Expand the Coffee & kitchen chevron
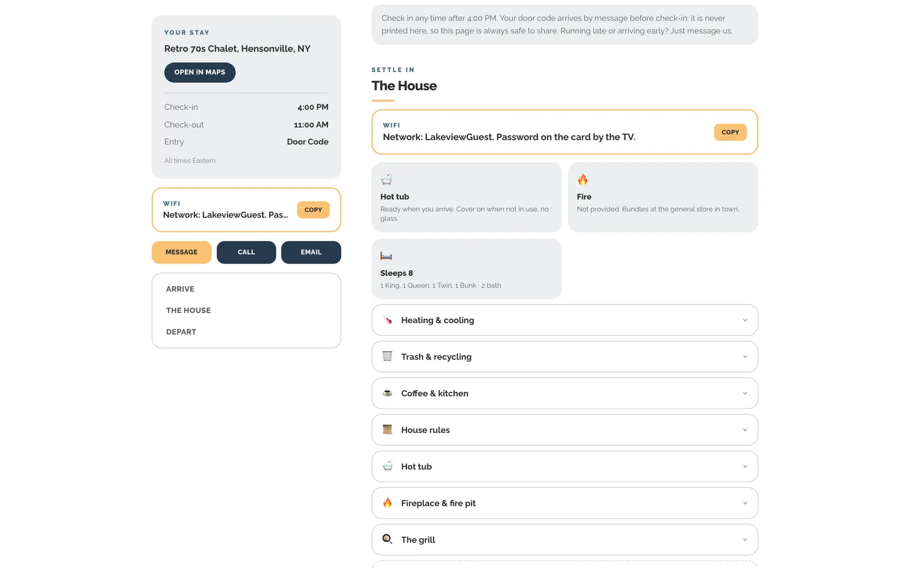910x568 pixels. [745, 393]
